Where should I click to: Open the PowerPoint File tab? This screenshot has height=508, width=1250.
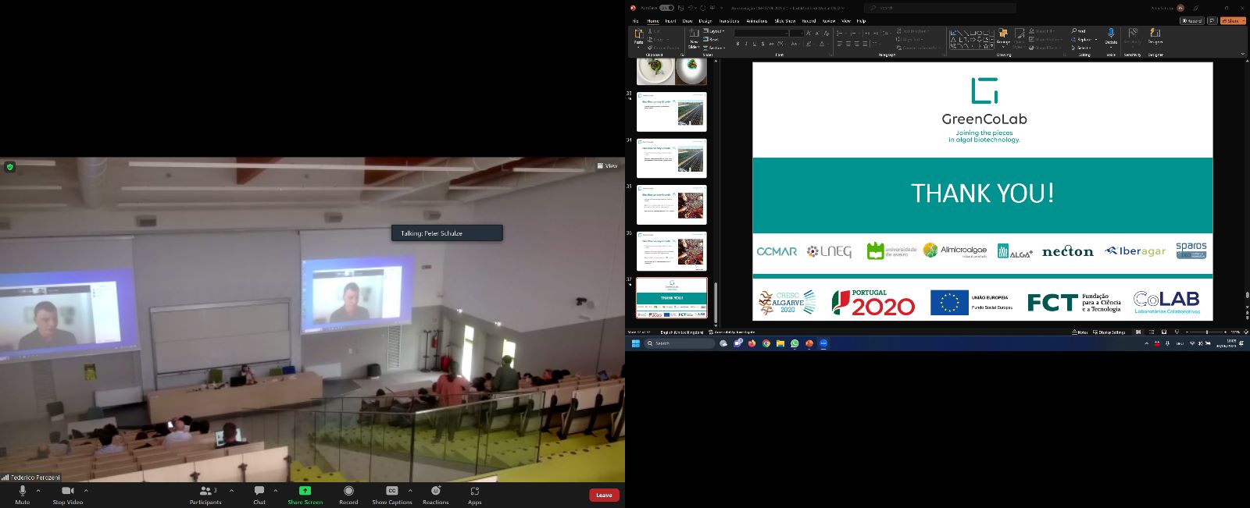636,21
